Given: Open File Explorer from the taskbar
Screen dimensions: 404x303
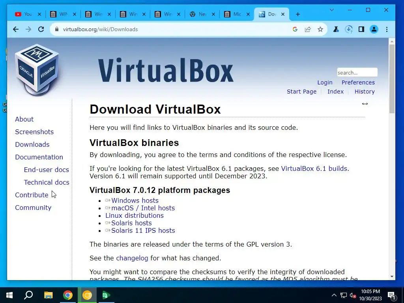Looking at the screenshot, I should pos(48,295).
